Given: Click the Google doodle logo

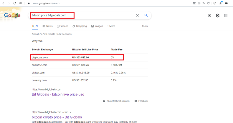Looking at the screenshot, I should click(12, 15).
